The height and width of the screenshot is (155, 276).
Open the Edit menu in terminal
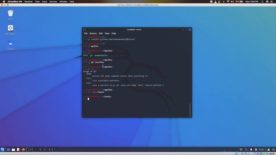coord(100,34)
